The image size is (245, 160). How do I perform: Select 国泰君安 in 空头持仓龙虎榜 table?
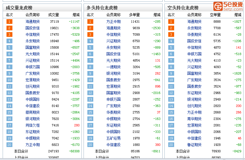click(194, 86)
